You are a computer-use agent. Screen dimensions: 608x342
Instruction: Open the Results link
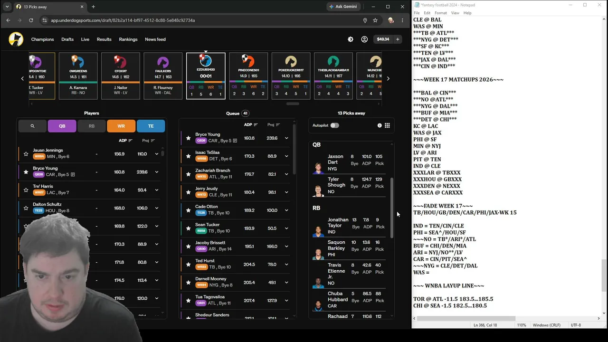pyautogui.click(x=104, y=39)
